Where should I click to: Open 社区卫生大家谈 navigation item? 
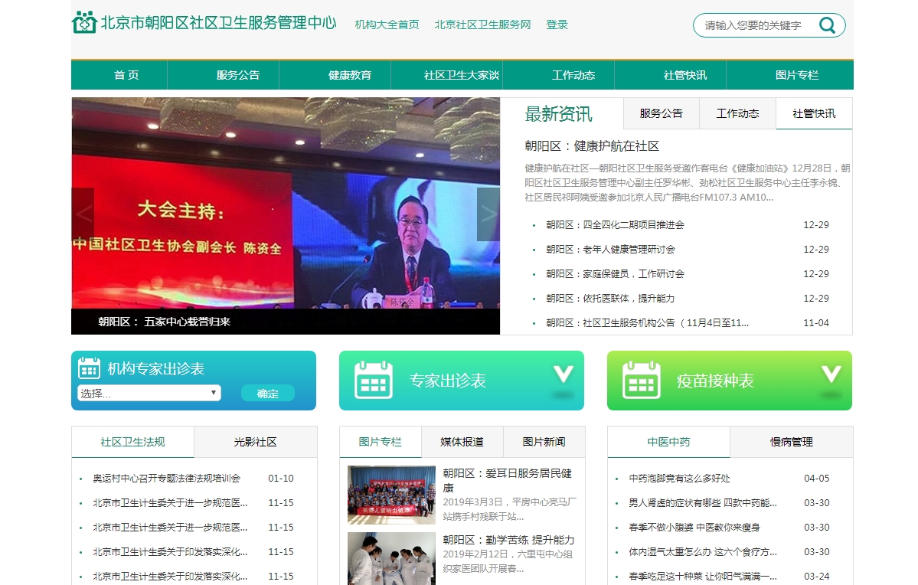point(462,75)
